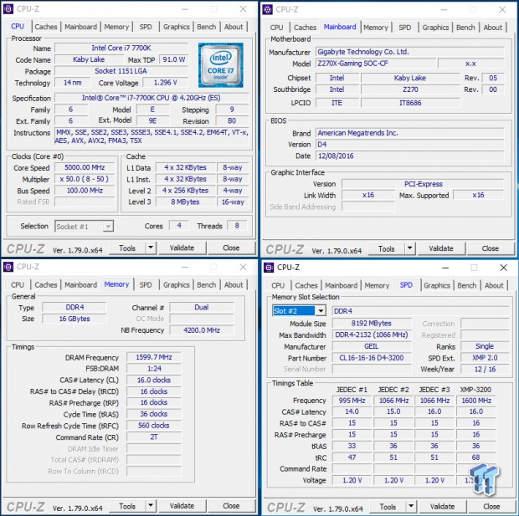Click the American Megatrends Inc. brand field
This screenshot has height=516, width=519.
[x=410, y=133]
